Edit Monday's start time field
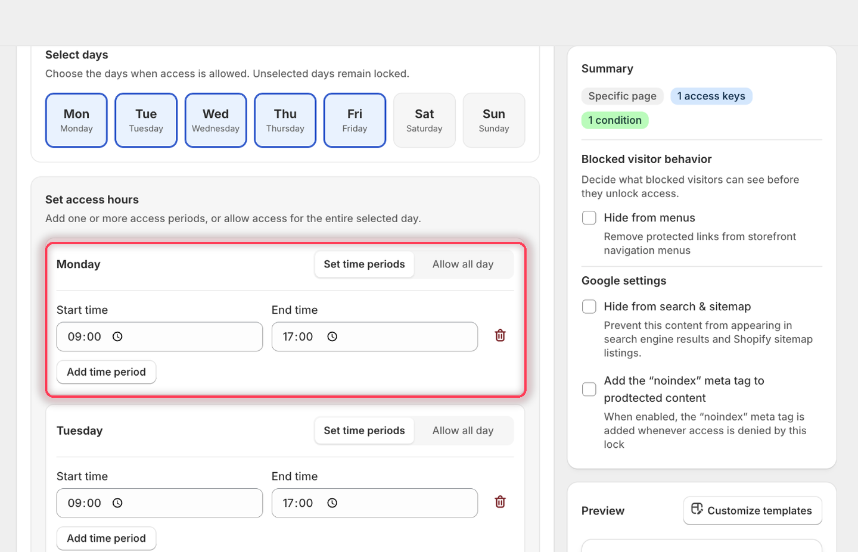The height and width of the screenshot is (552, 858). tap(160, 337)
